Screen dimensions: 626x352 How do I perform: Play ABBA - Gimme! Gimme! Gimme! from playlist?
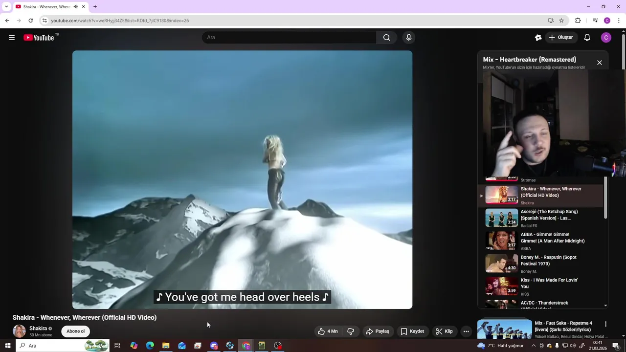point(541,241)
